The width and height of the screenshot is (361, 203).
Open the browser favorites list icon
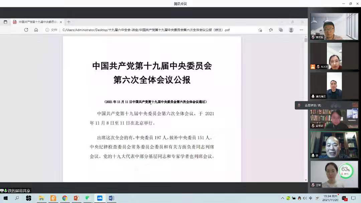tap(271, 30)
